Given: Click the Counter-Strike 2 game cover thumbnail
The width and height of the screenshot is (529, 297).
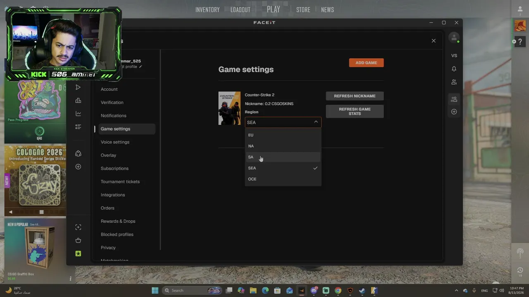Looking at the screenshot, I should [229, 108].
